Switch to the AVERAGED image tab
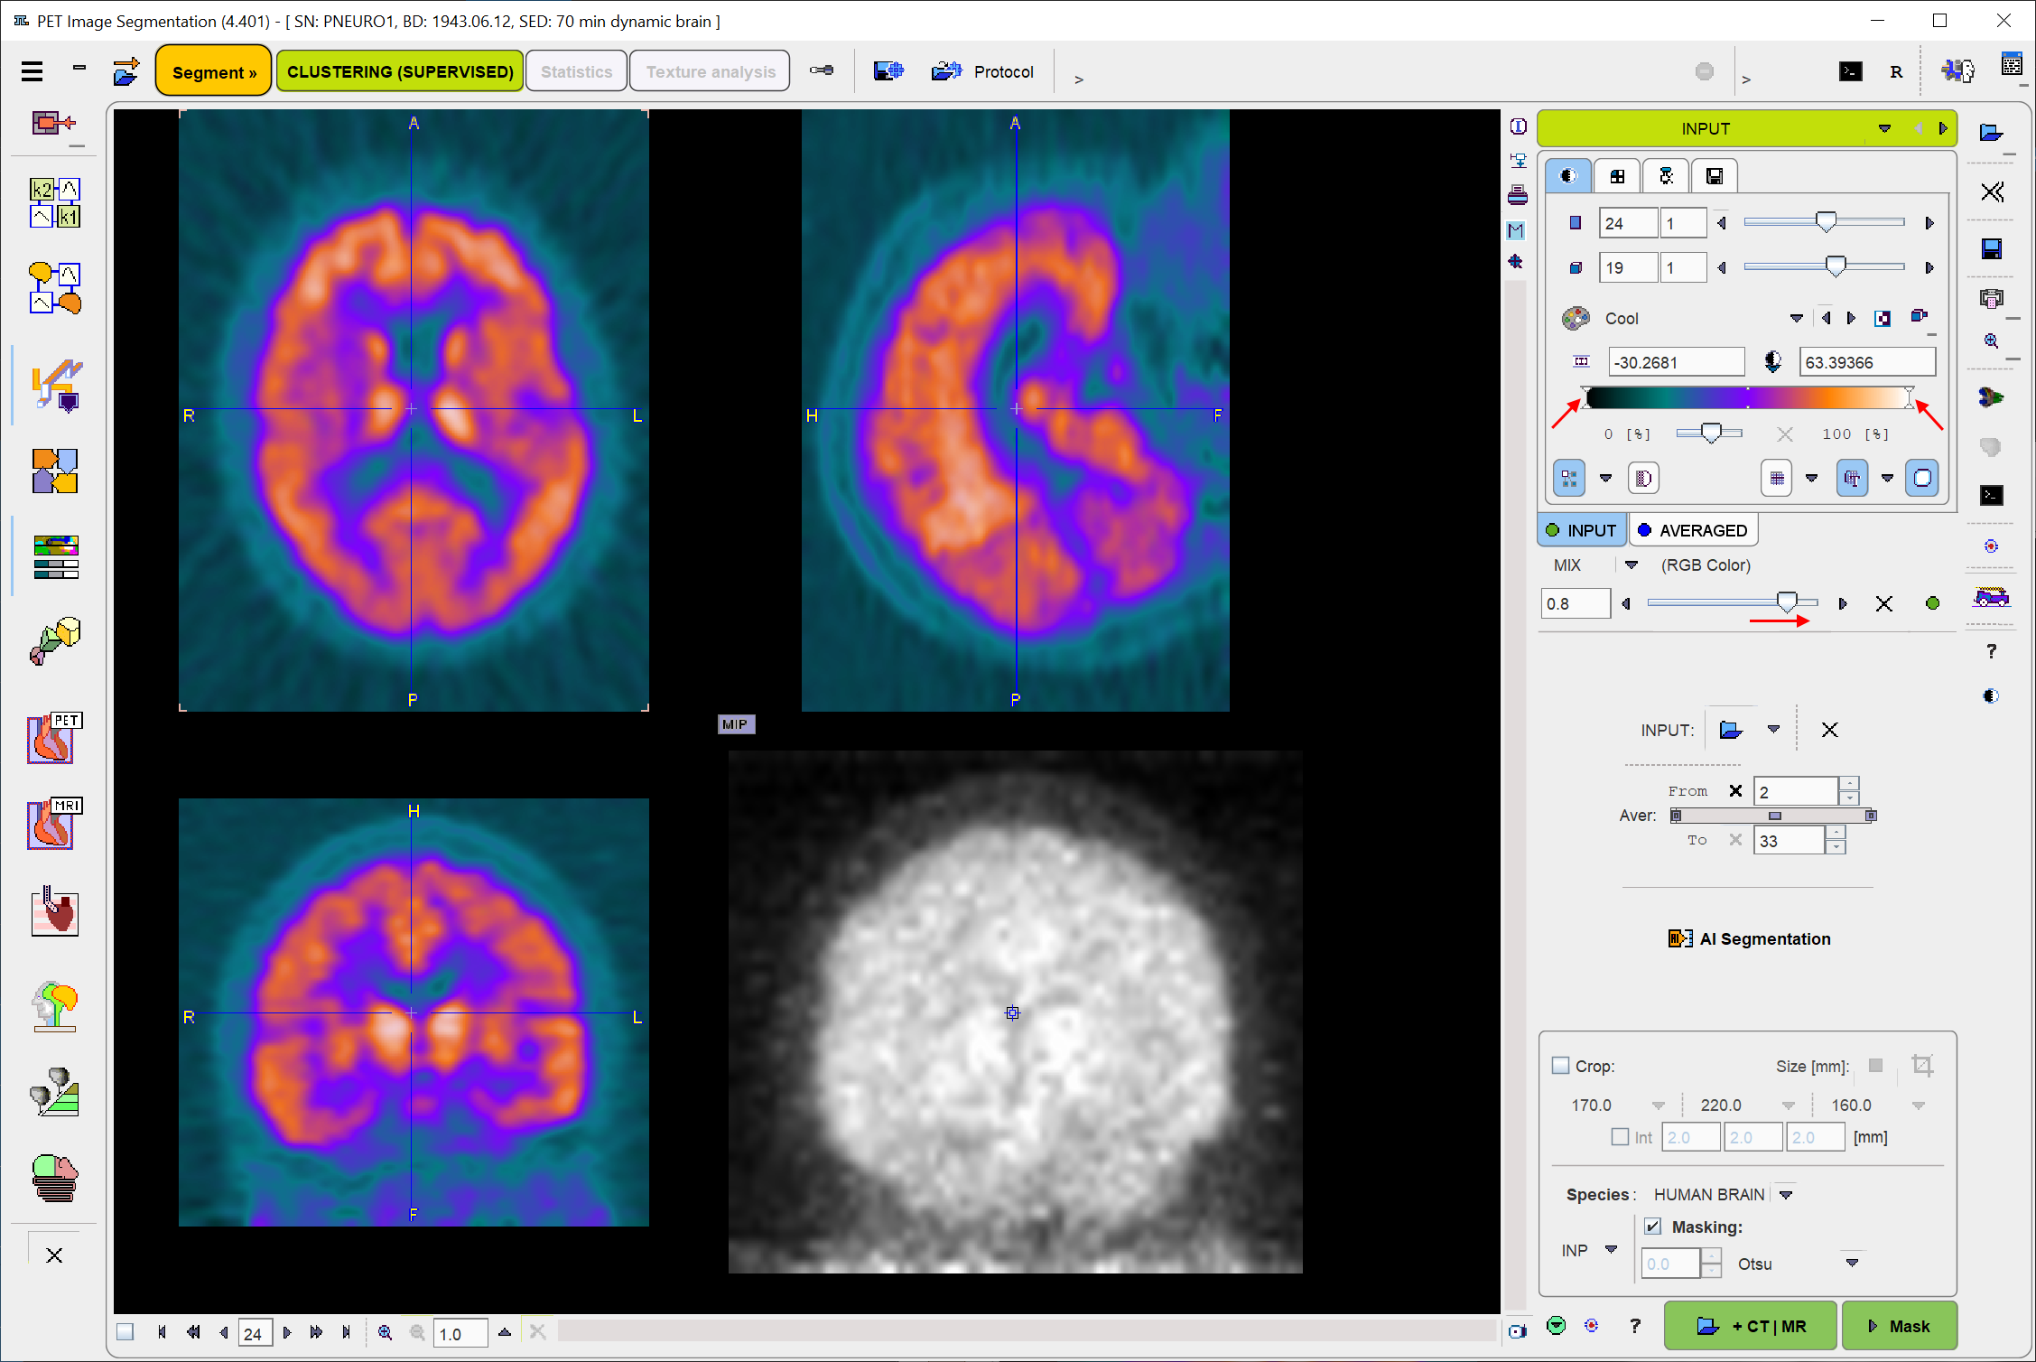 point(1693,530)
